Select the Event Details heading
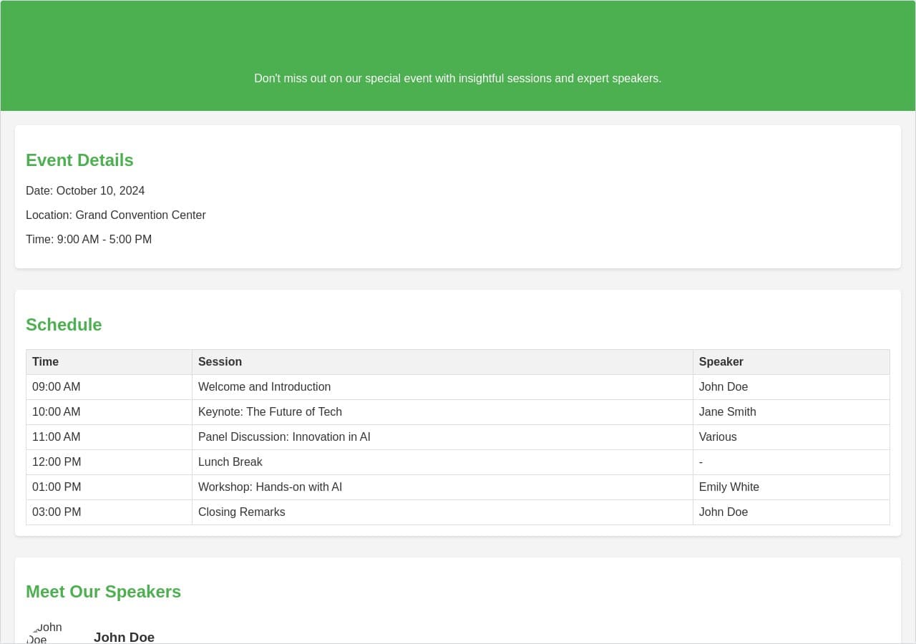The height and width of the screenshot is (644, 916). tap(79, 160)
